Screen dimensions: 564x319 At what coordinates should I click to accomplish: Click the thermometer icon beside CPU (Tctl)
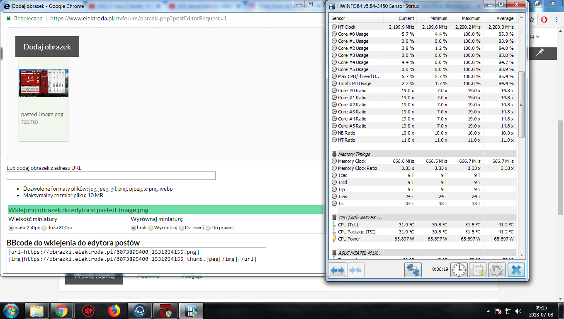(x=334, y=225)
